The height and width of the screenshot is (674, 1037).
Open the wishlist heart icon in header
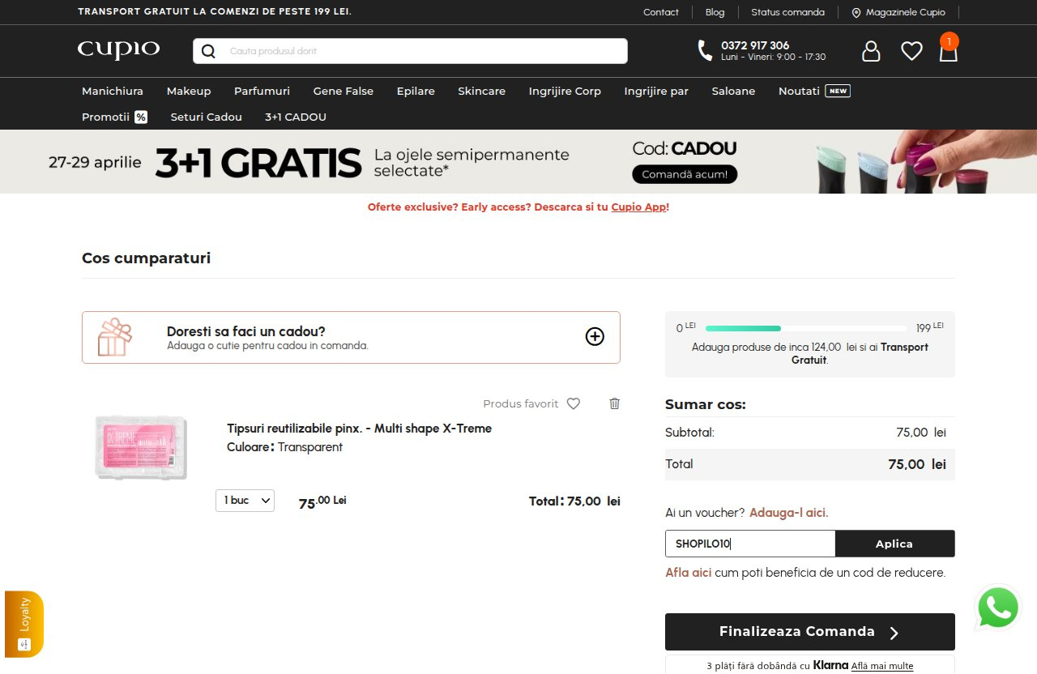(x=912, y=51)
